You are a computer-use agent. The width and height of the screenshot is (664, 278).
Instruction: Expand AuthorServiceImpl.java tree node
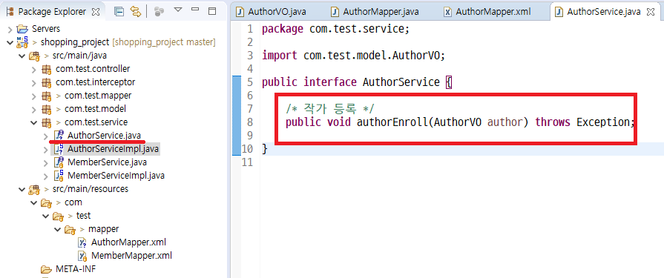point(46,149)
